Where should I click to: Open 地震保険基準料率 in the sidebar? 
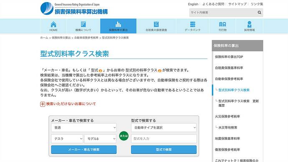(227, 139)
